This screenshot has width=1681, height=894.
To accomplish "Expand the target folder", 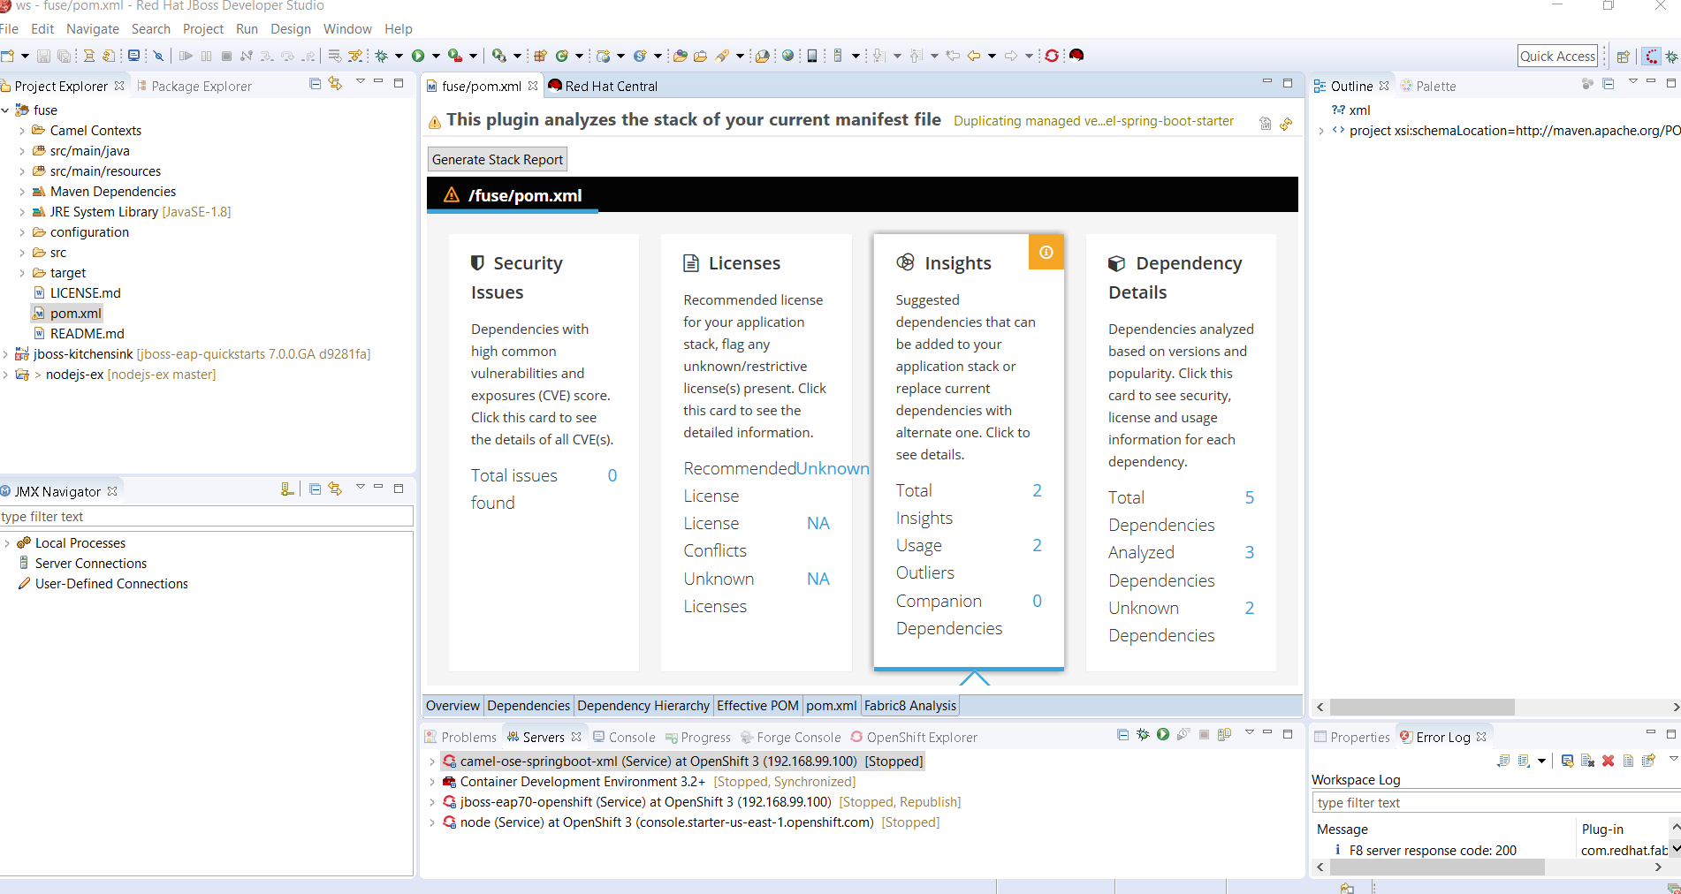I will coord(22,273).
